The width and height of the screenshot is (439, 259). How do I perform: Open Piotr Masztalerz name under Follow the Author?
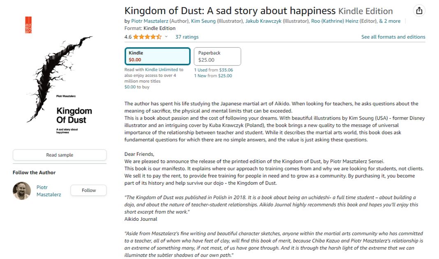tap(49, 191)
